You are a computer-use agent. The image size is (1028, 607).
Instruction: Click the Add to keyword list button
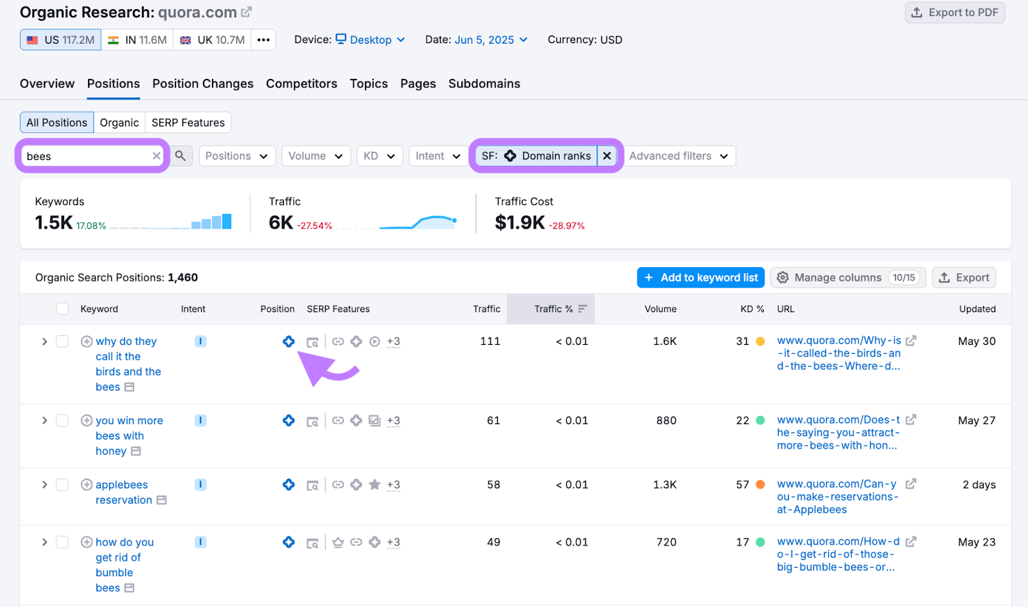click(x=700, y=277)
